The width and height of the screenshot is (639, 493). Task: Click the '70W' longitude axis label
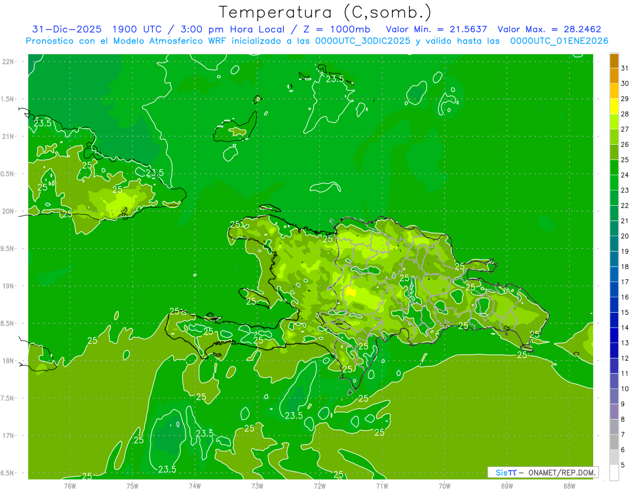pos(445,486)
